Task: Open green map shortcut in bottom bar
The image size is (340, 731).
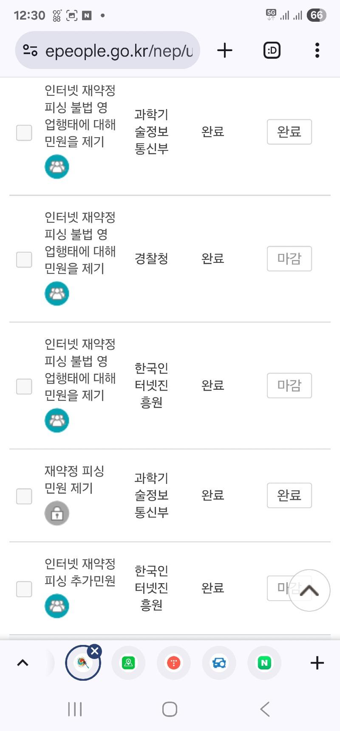Action: (128, 663)
